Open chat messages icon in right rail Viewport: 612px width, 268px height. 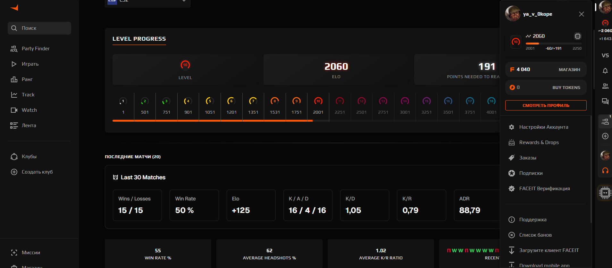[605, 102]
